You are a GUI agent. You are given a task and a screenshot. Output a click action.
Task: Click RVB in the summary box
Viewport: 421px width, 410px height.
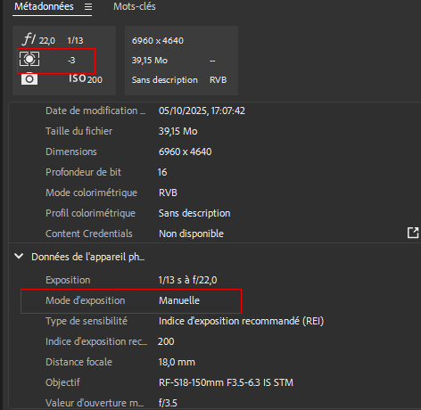[x=218, y=80]
